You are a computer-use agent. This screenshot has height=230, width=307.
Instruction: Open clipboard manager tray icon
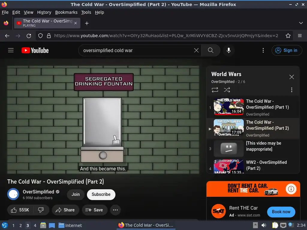point(275,225)
